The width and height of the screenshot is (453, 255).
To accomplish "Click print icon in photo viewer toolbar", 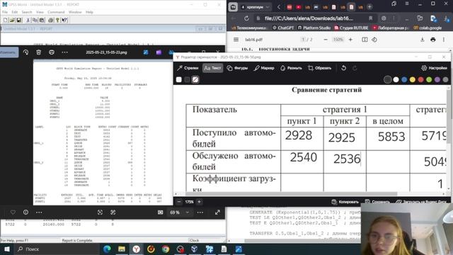I will [x=52, y=52].
